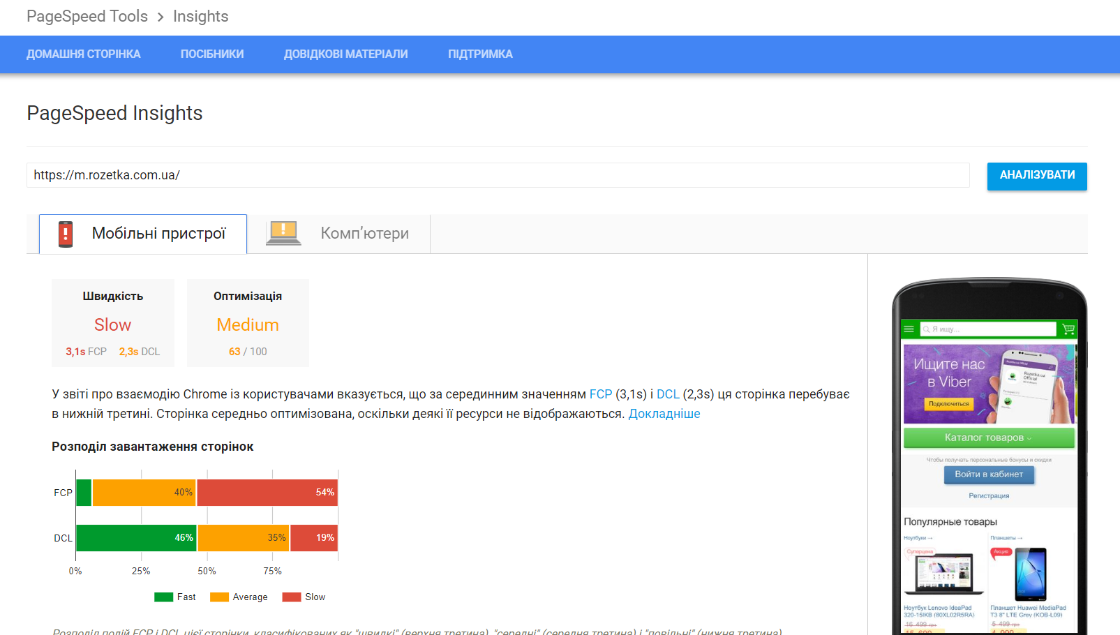The width and height of the screenshot is (1120, 635).
Task: Click the DCL link in description
Action: (668, 394)
